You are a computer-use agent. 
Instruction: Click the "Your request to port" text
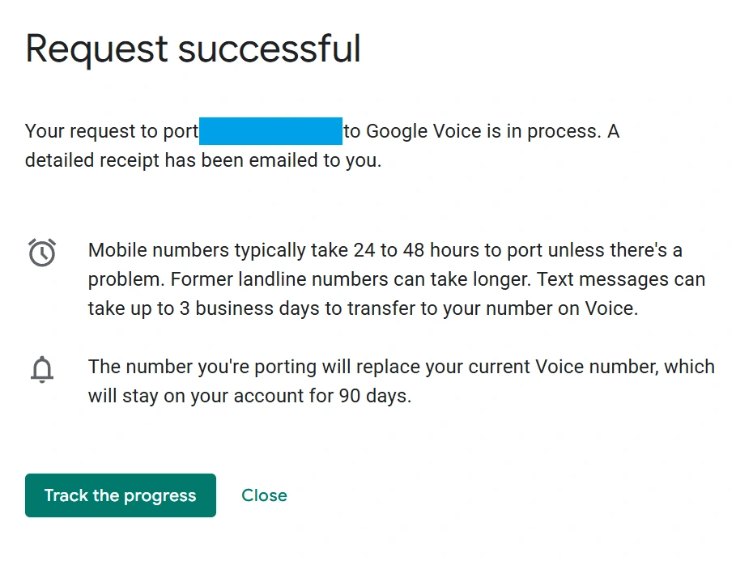pos(112,131)
